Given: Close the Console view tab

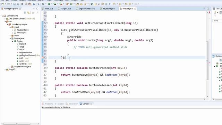Looking at the screenshot, I should pos(92,104).
